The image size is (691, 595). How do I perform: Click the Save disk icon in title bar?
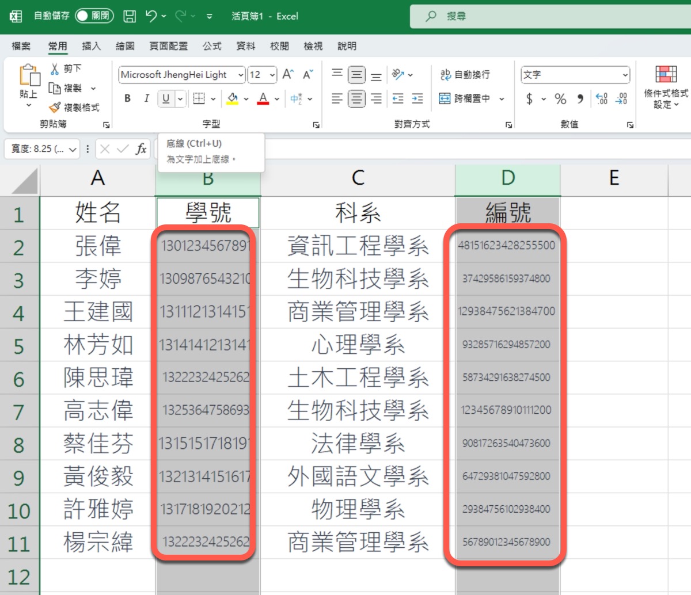(x=130, y=16)
